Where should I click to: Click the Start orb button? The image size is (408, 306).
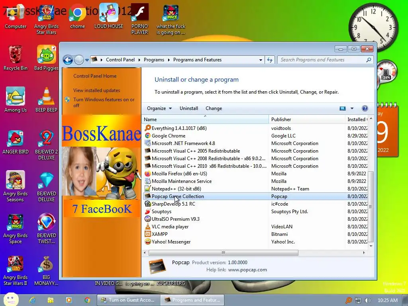point(11,300)
